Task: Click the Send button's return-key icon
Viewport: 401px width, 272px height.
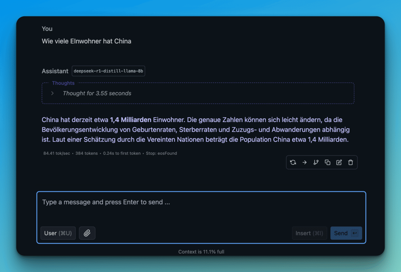Action: click(355, 233)
